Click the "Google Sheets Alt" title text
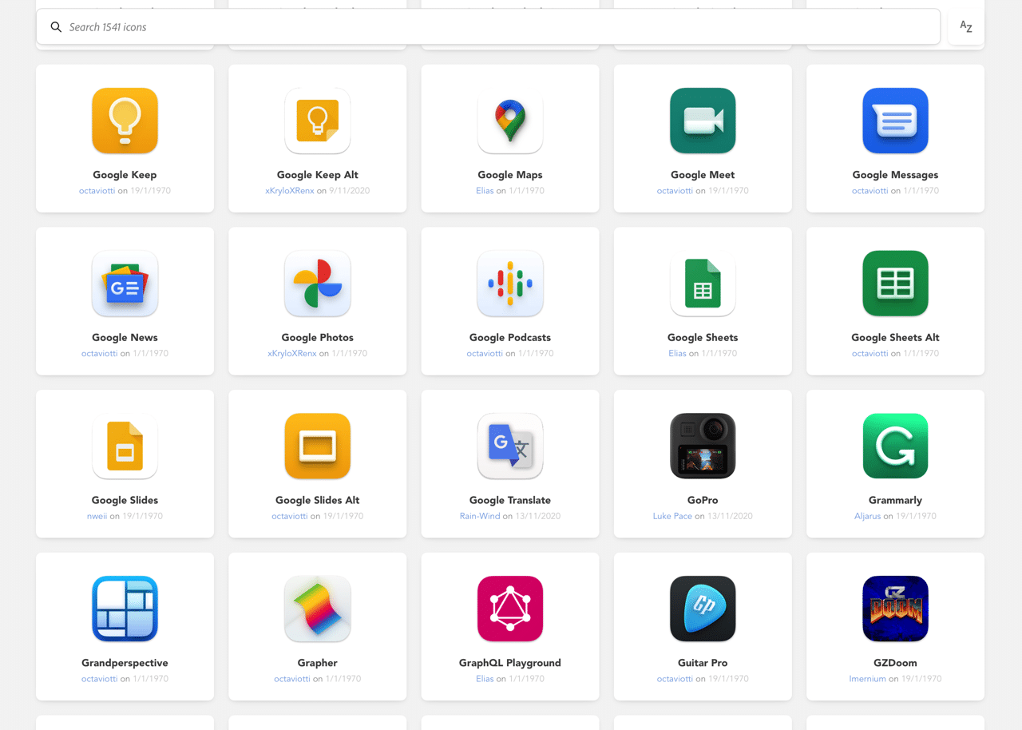Viewport: 1022px width, 730px height. (x=895, y=337)
